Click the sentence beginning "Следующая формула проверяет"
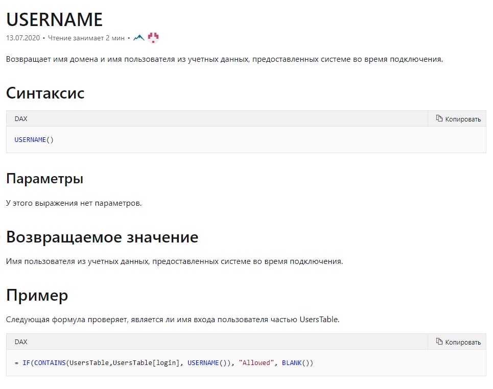The width and height of the screenshot is (493, 389). (173, 320)
